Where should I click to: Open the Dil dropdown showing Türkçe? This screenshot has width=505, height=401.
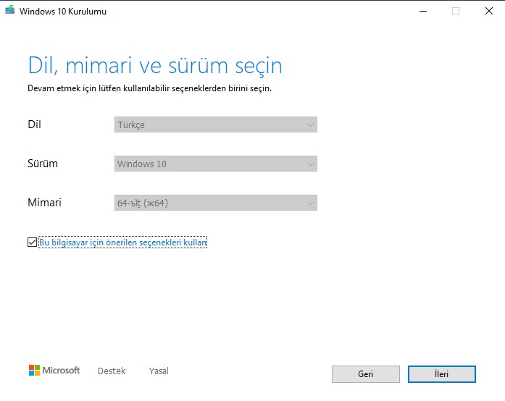[215, 124]
